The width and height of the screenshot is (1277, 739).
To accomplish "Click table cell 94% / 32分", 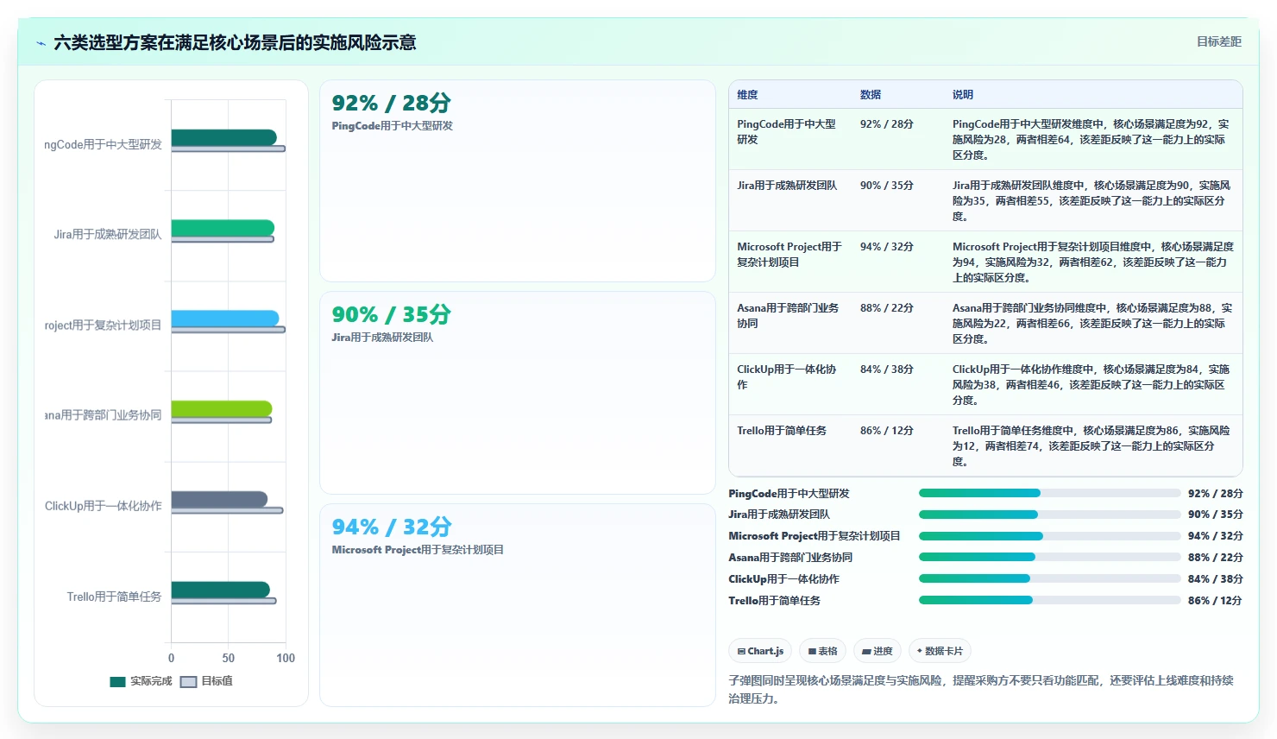I will 886,247.
